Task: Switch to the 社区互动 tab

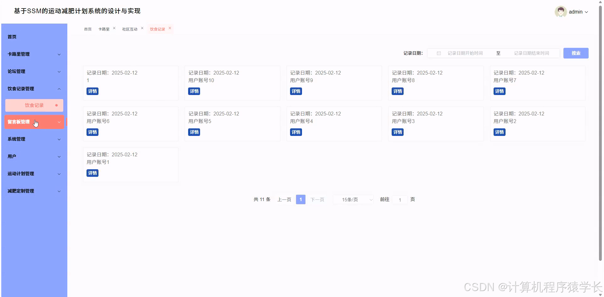Action: pos(129,29)
